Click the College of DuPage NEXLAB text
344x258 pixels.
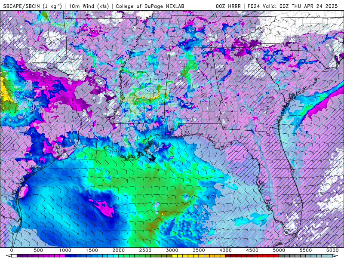tap(150, 6)
